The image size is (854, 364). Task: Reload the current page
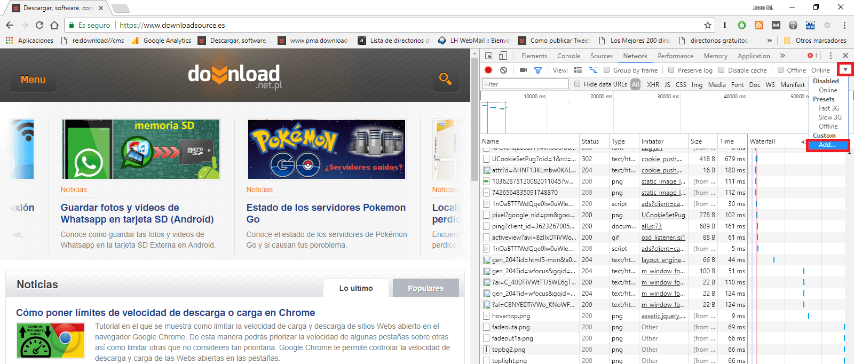coord(39,25)
